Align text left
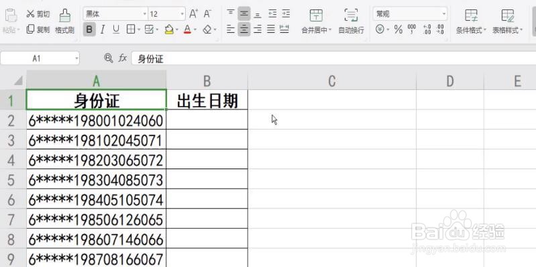 pos(231,30)
